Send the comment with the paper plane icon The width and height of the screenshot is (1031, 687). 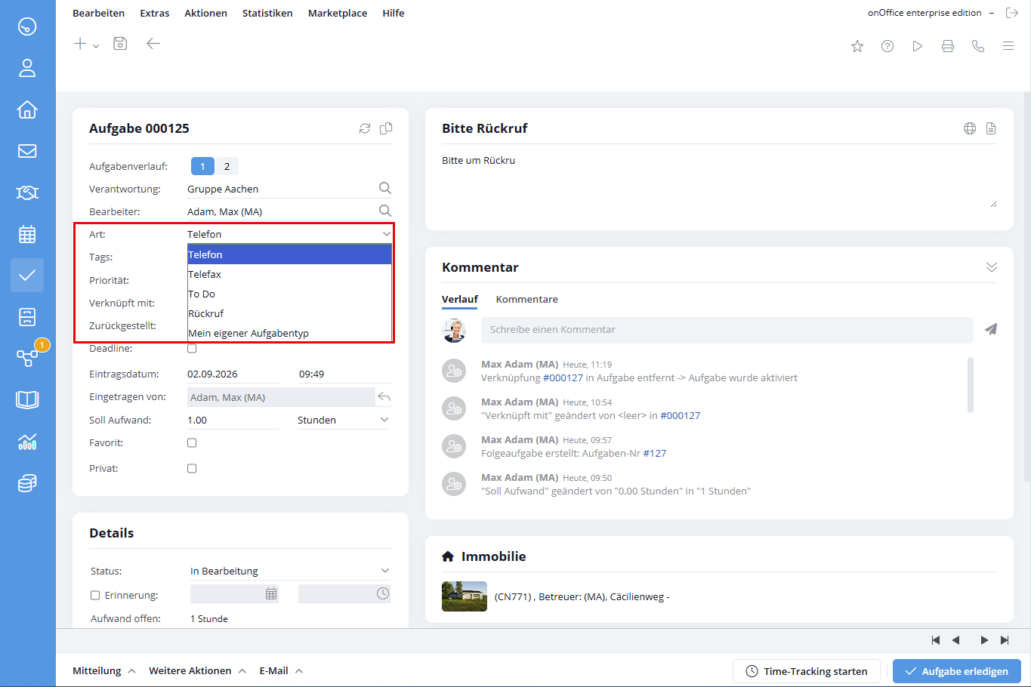click(x=991, y=329)
